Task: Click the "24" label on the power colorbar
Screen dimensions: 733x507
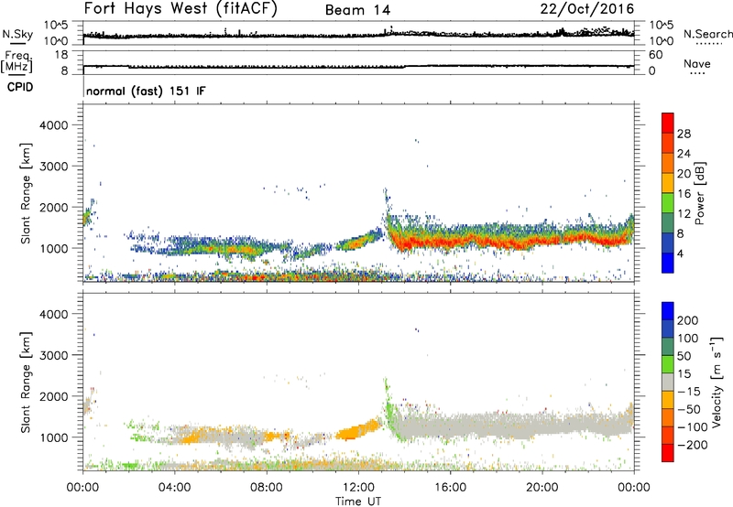Action: pyautogui.click(x=684, y=154)
